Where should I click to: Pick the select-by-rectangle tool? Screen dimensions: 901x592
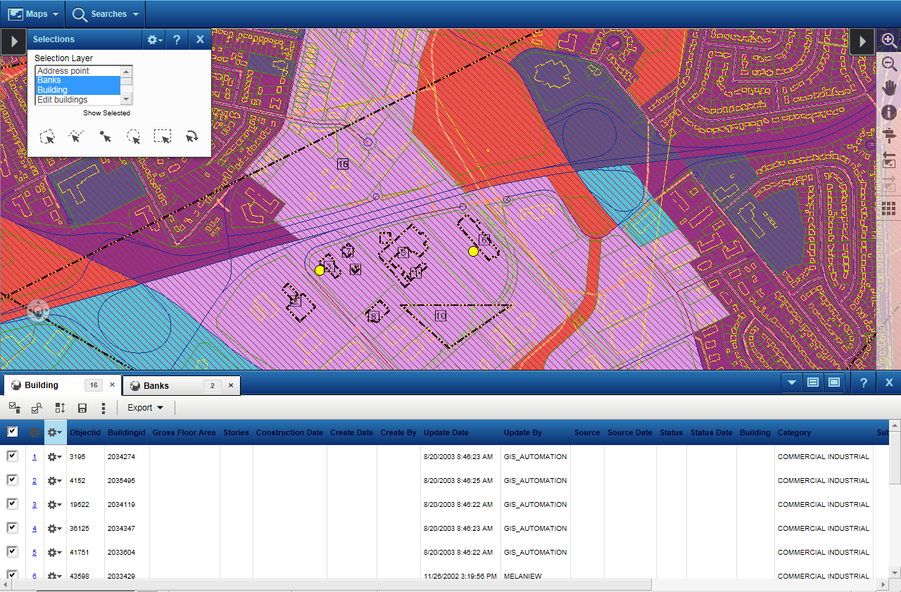point(163,136)
